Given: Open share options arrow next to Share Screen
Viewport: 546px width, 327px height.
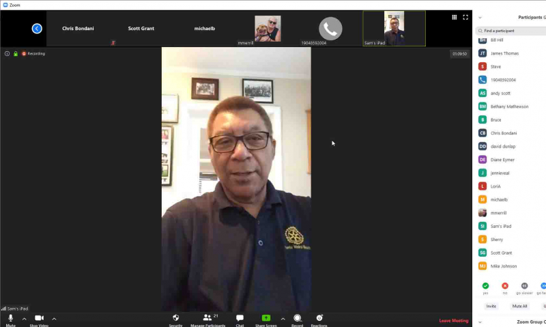Looking at the screenshot, I should [283, 319].
